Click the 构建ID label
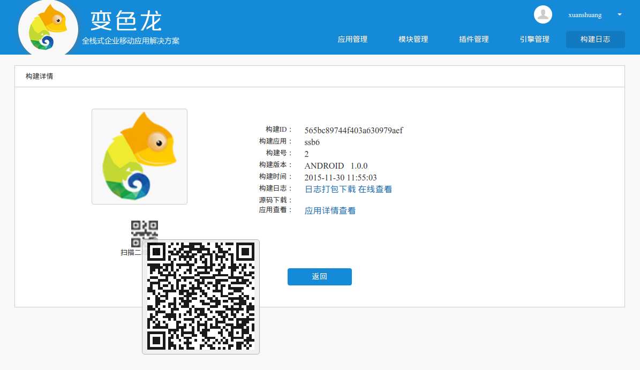Image resolution: width=640 pixels, height=370 pixels. pyautogui.click(x=279, y=130)
